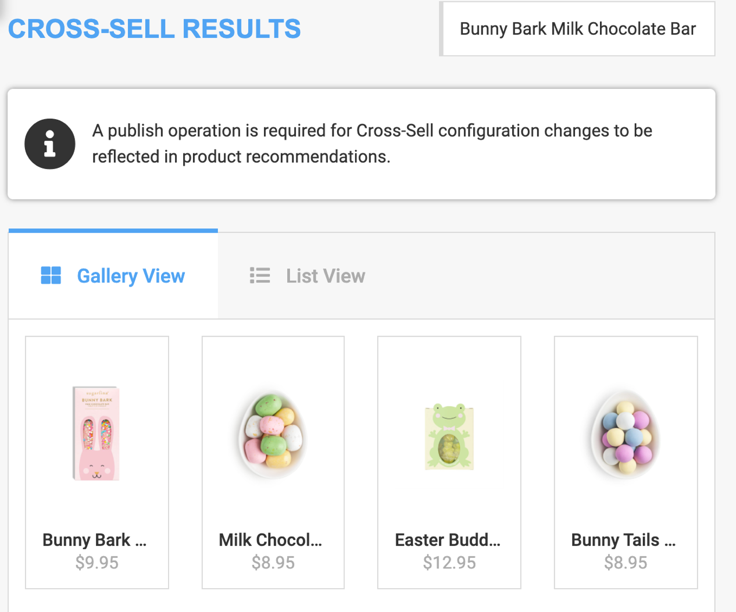Viewport: 736px width, 612px height.
Task: Click the Bunny Bark product thumbnail
Action: point(97,434)
